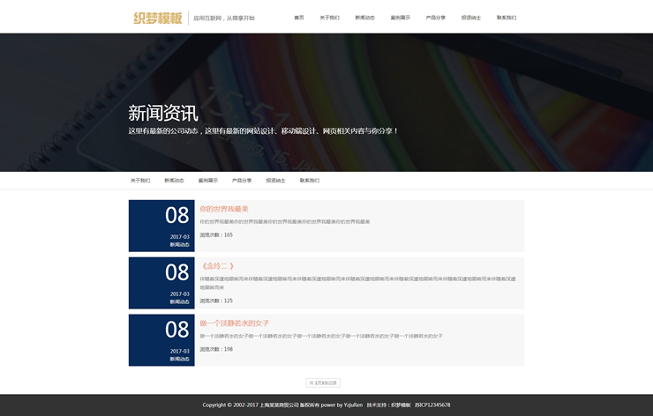Choose 案例展示 in the sub-navigation bar
Viewport: 653px width, 416px height.
(207, 181)
